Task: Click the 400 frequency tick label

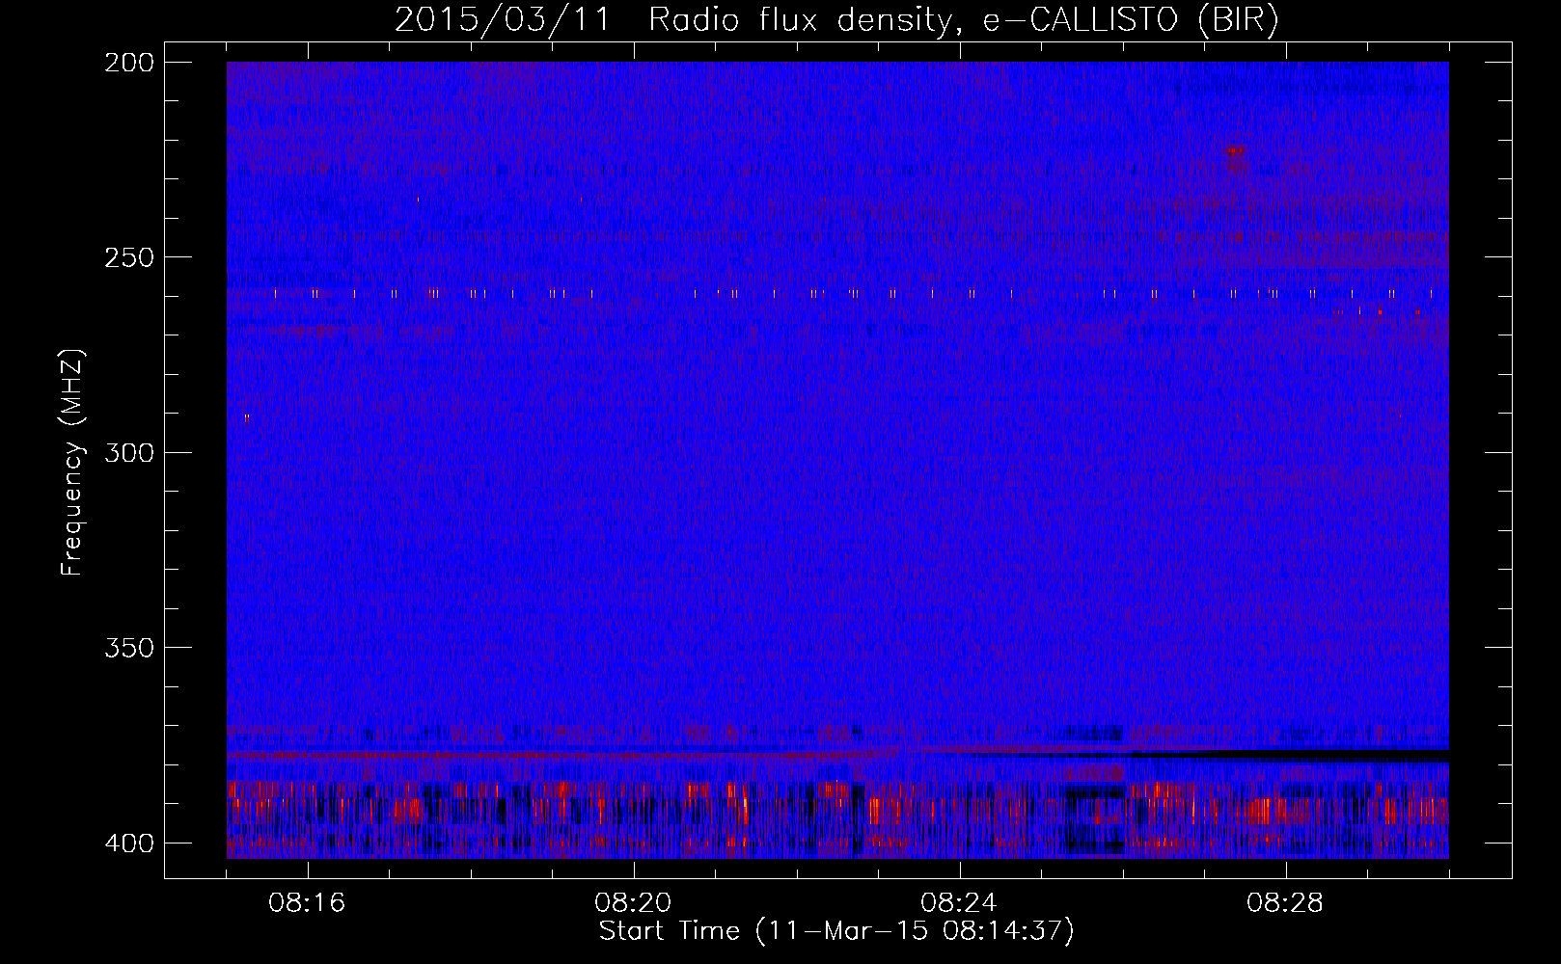Action: pyautogui.click(x=128, y=843)
